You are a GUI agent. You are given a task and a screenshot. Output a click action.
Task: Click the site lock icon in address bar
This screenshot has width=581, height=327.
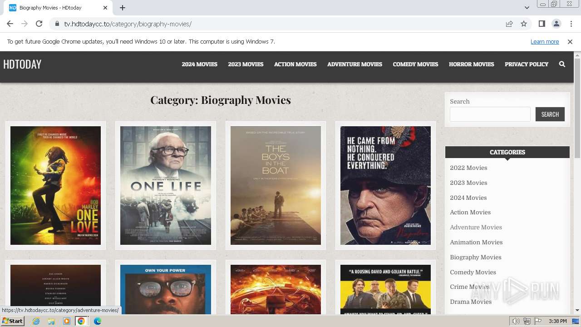57,24
